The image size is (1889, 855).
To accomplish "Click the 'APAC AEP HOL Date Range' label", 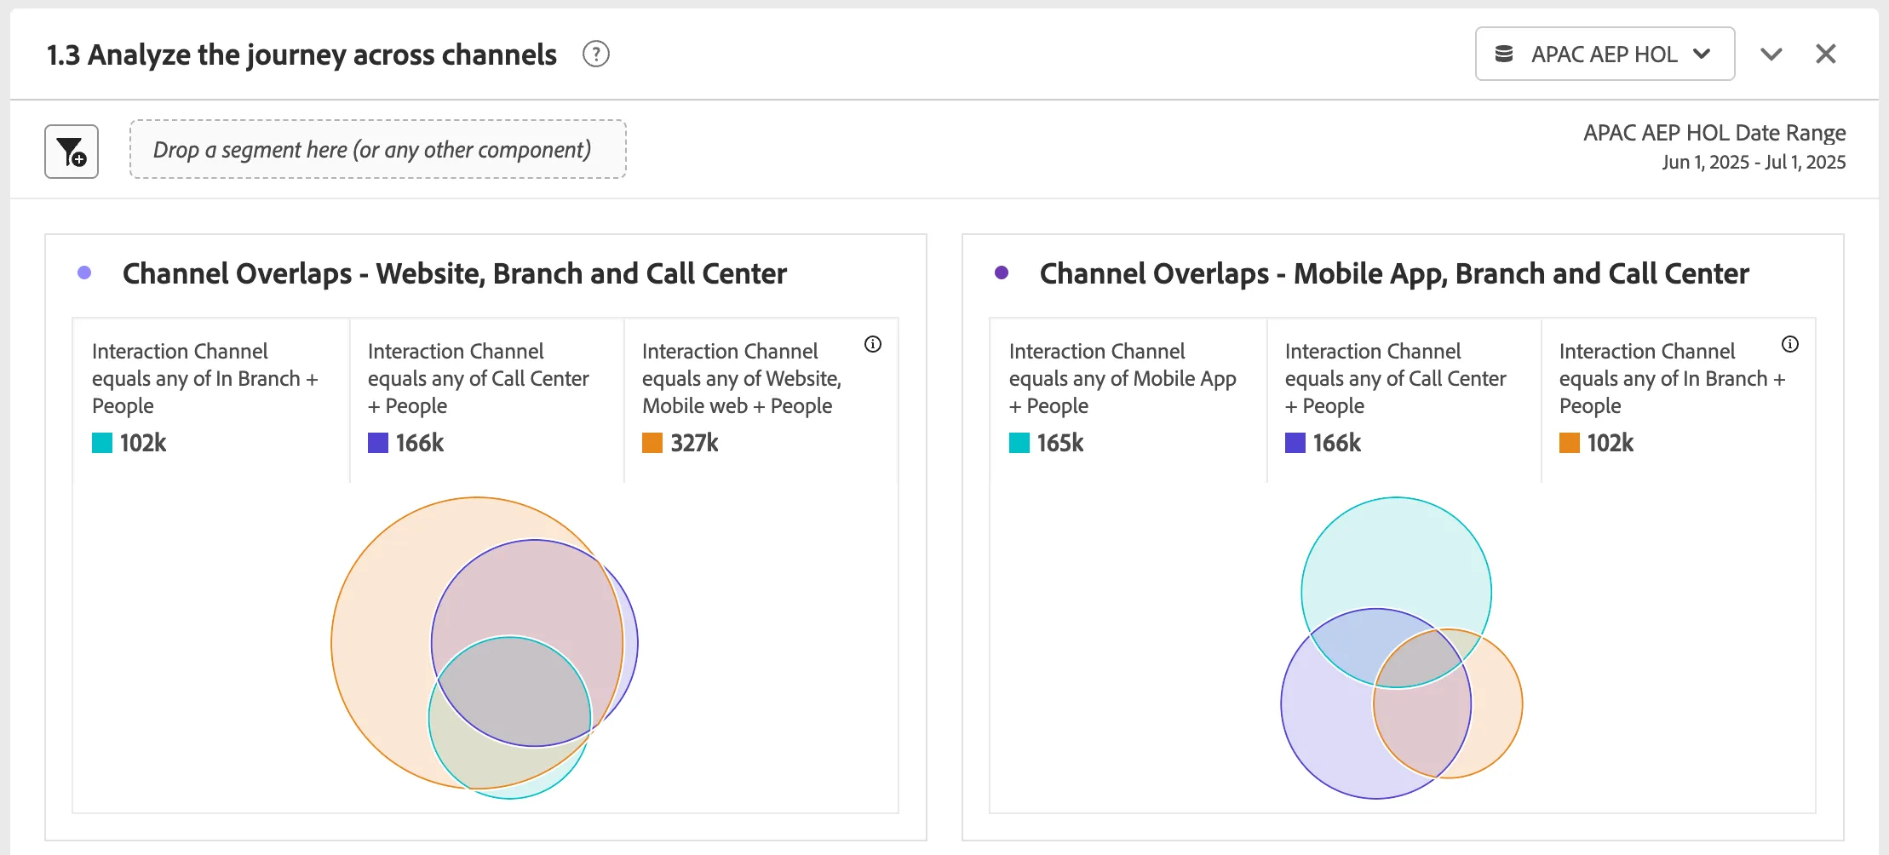I will pos(1714,133).
